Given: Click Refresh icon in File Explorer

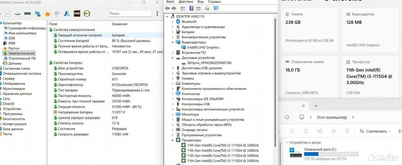Looking at the screenshot, I should pos(287,117).
